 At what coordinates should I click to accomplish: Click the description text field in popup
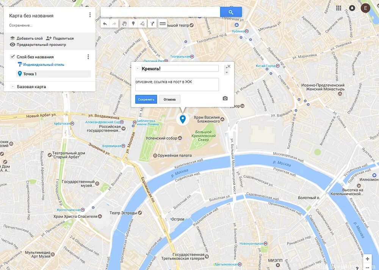[x=177, y=84]
